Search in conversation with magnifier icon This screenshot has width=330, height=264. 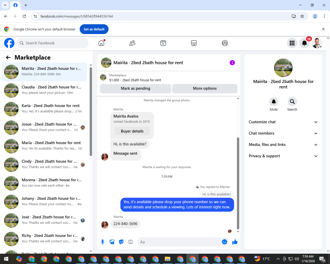pyautogui.click(x=292, y=102)
